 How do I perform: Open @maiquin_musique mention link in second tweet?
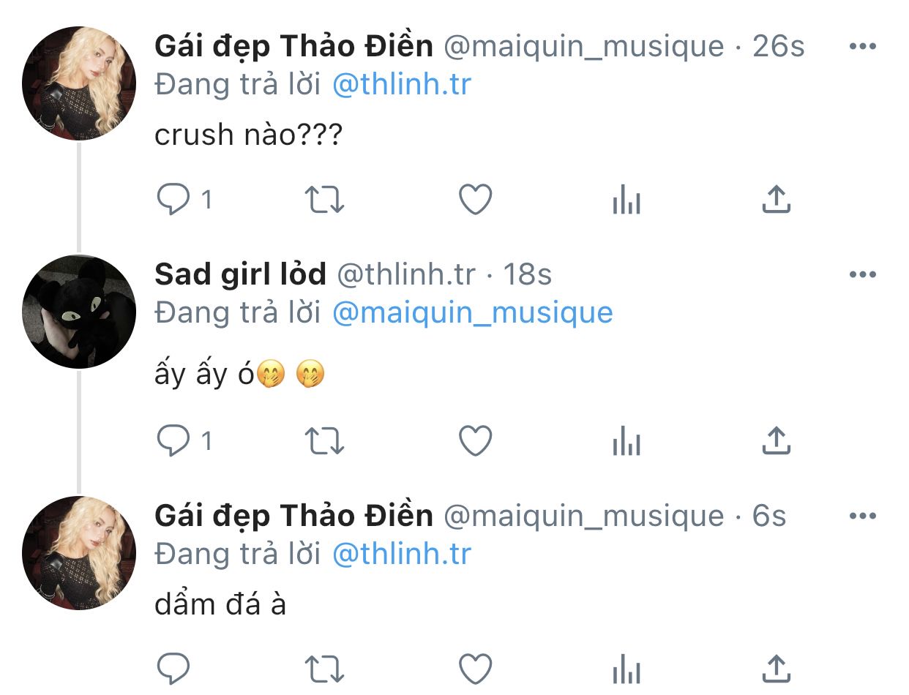(472, 313)
